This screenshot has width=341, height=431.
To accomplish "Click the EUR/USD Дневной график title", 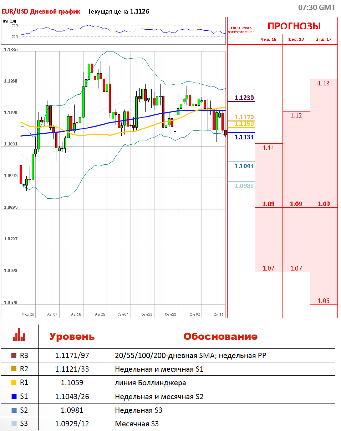I will click(41, 11).
